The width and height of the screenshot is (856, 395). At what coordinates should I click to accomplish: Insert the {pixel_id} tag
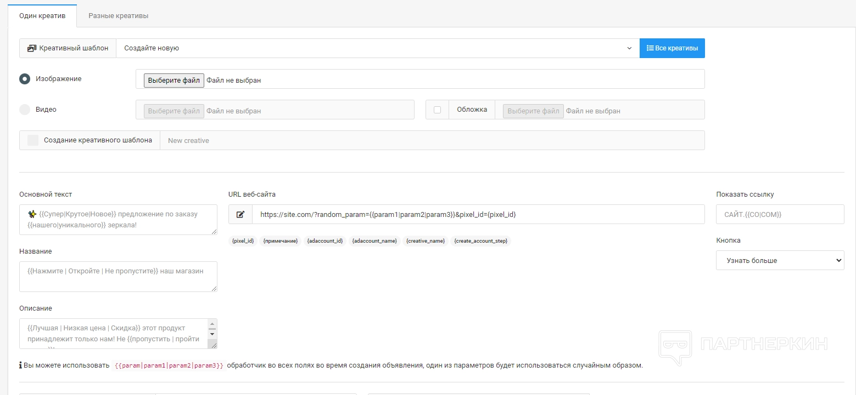pos(243,241)
